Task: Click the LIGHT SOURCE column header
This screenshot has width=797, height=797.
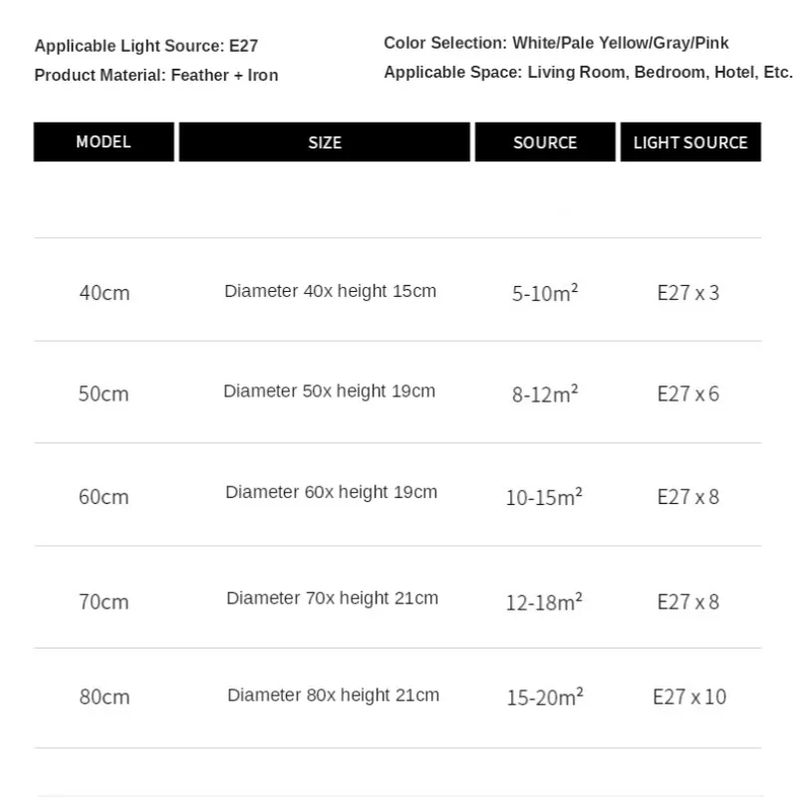Action: [x=690, y=141]
